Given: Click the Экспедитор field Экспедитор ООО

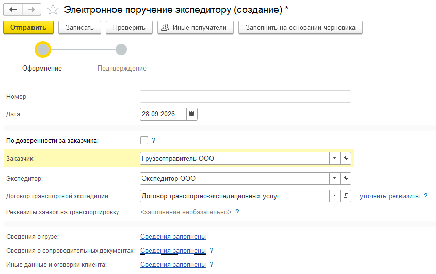Looking at the screenshot, I should point(235,178).
